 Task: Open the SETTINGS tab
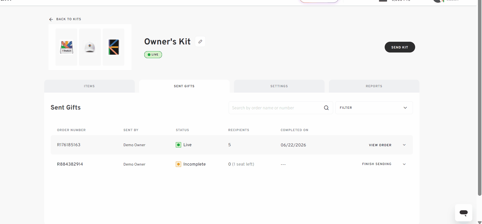click(279, 86)
